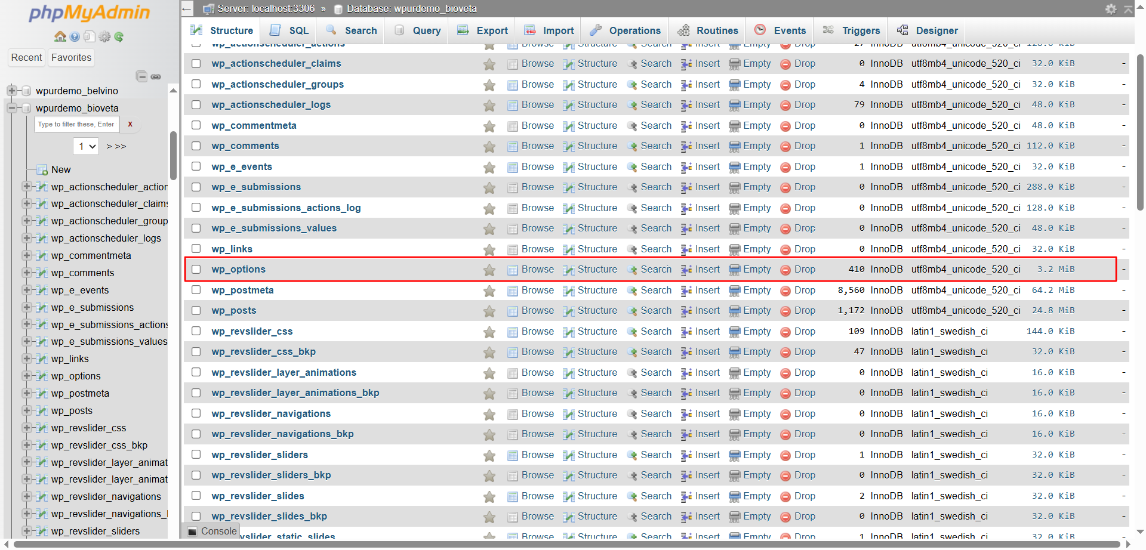Click the red X to clear table filter
This screenshot has width=1146, height=550.
click(130, 125)
